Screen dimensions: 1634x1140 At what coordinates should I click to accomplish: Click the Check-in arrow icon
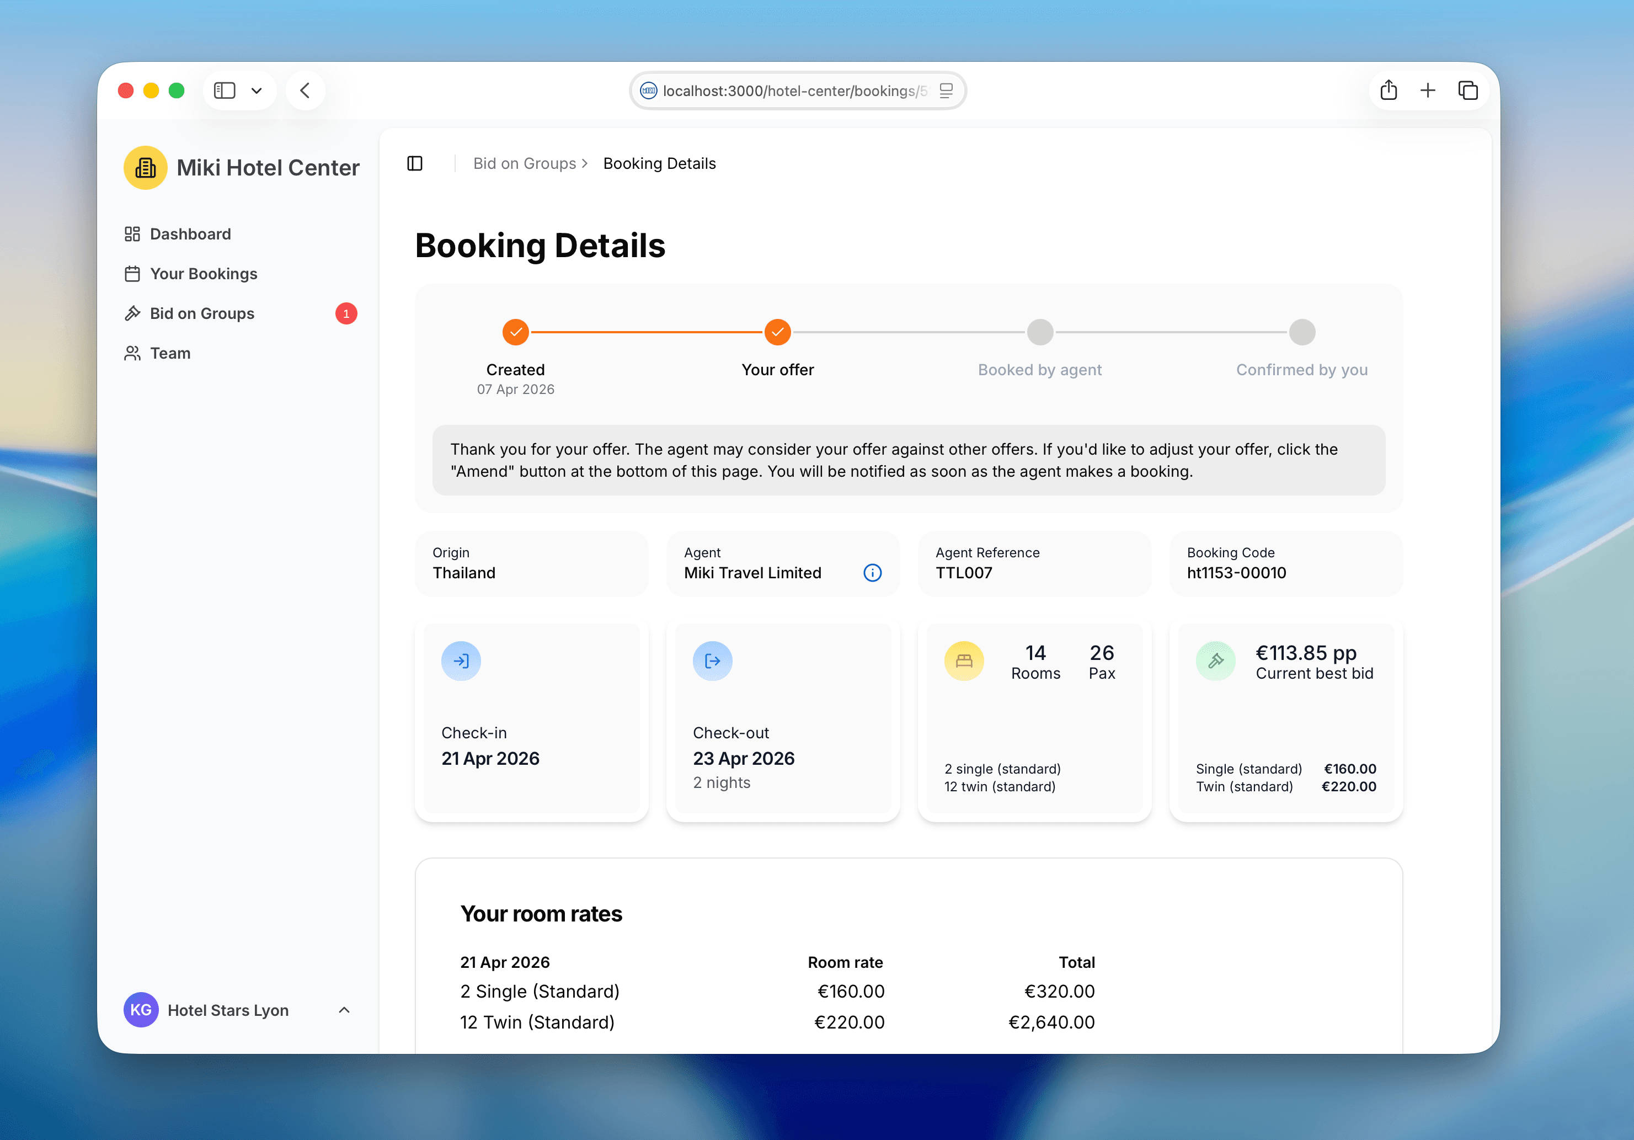point(461,661)
